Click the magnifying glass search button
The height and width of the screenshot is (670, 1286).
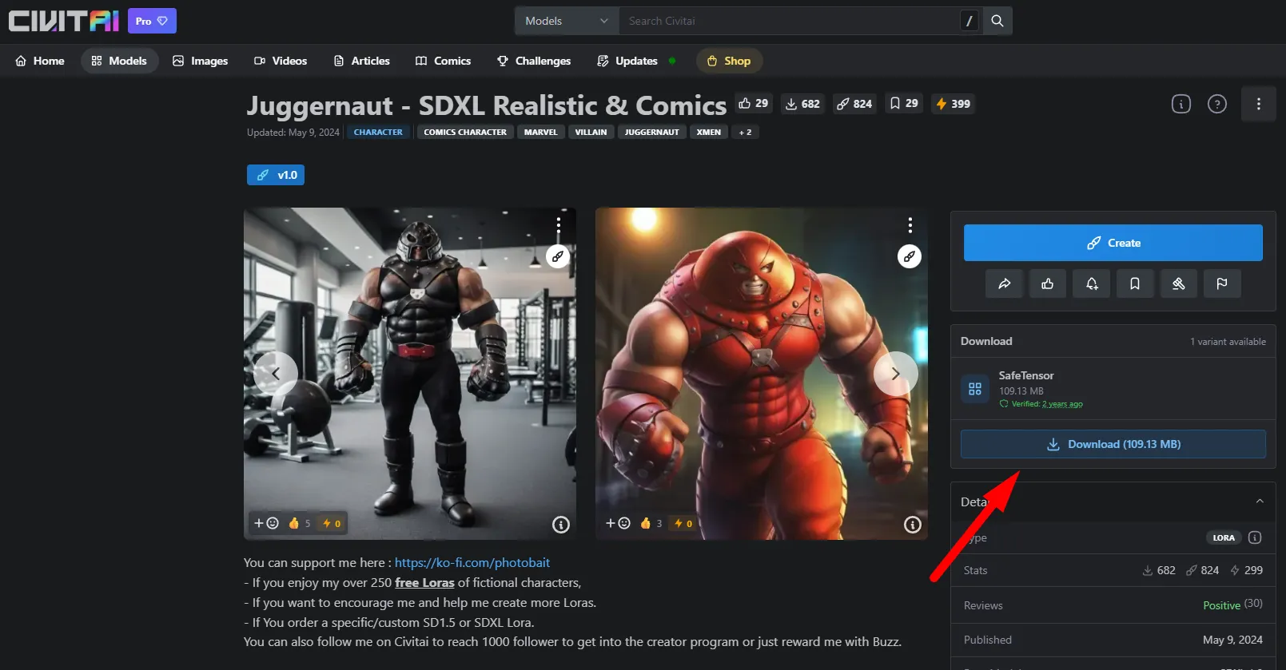tap(997, 21)
